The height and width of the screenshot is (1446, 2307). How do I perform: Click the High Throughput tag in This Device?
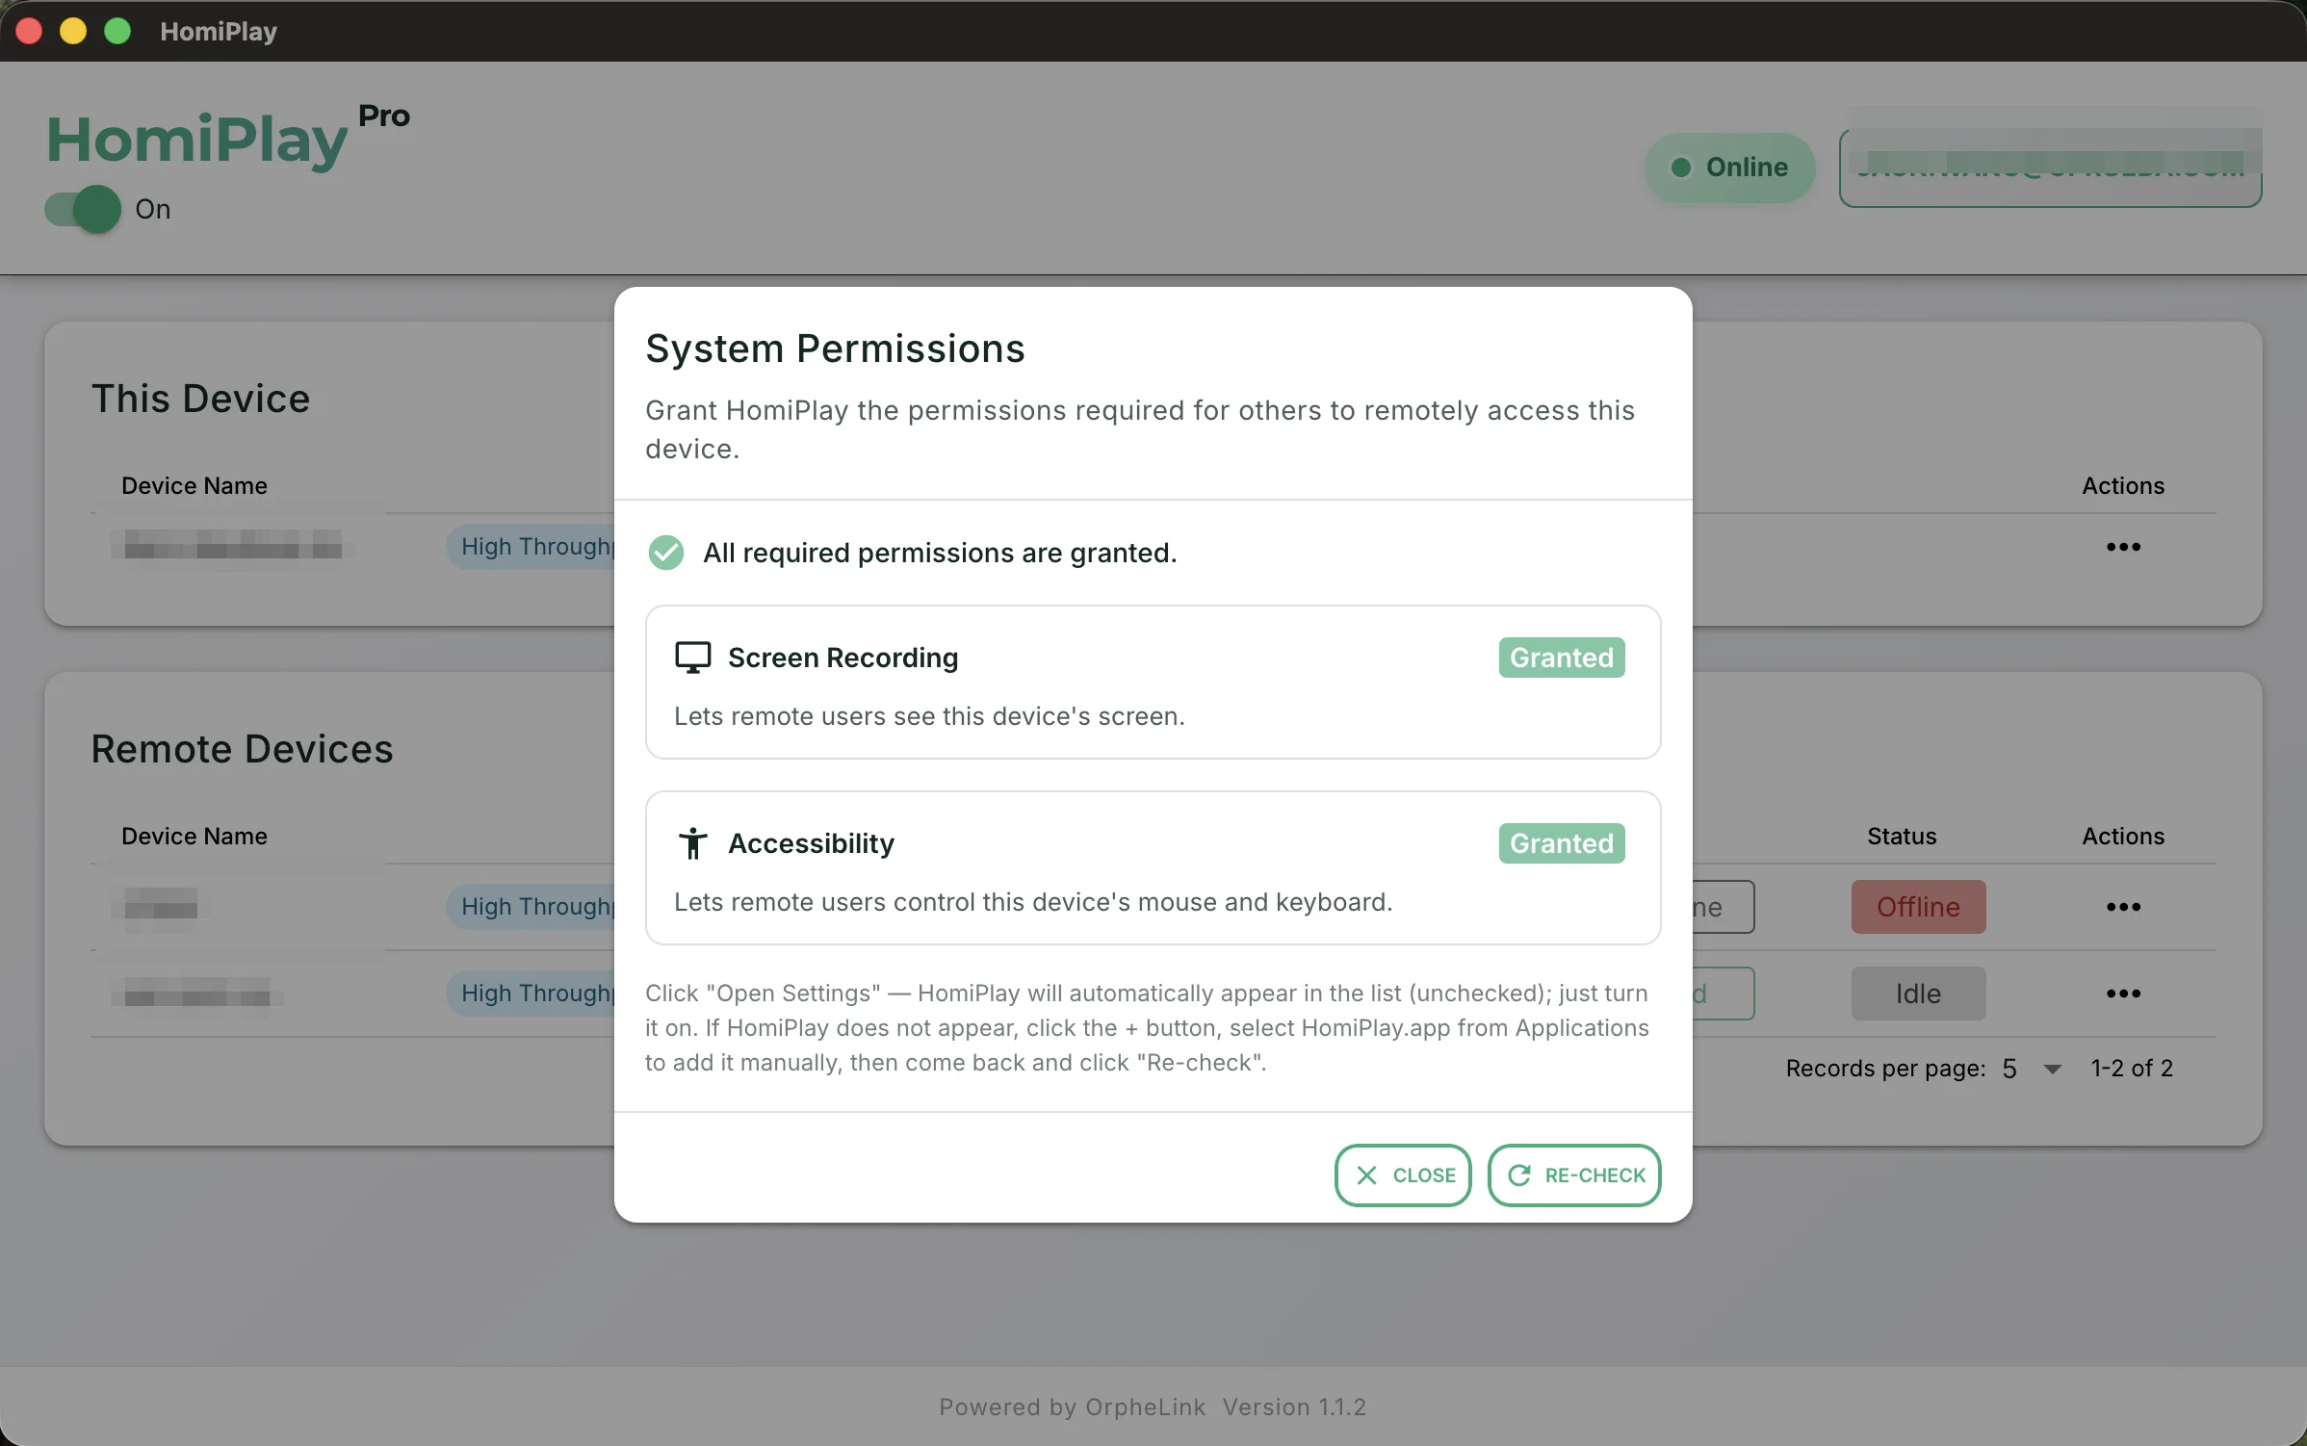(x=531, y=547)
